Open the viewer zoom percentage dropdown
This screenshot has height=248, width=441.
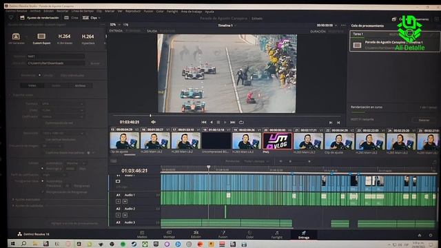115,25
